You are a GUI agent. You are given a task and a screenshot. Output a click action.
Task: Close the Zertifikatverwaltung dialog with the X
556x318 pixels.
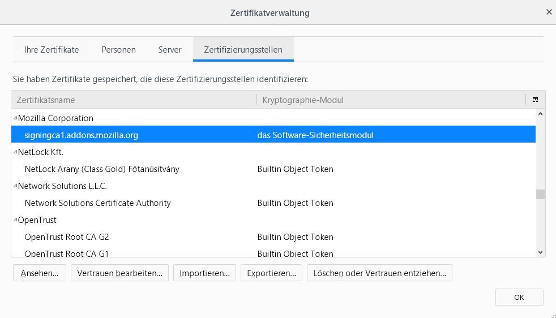point(549,12)
